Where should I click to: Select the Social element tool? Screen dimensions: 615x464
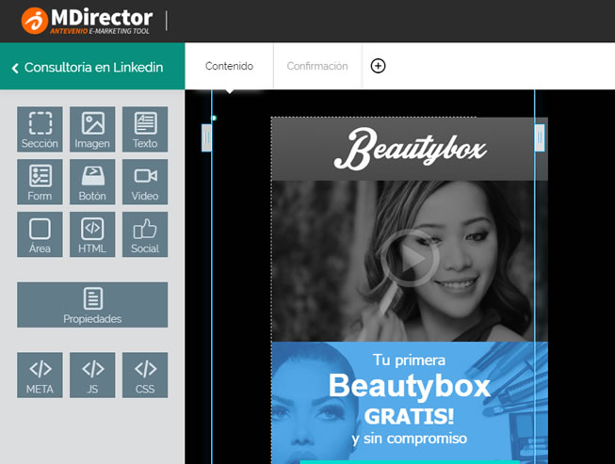(145, 234)
